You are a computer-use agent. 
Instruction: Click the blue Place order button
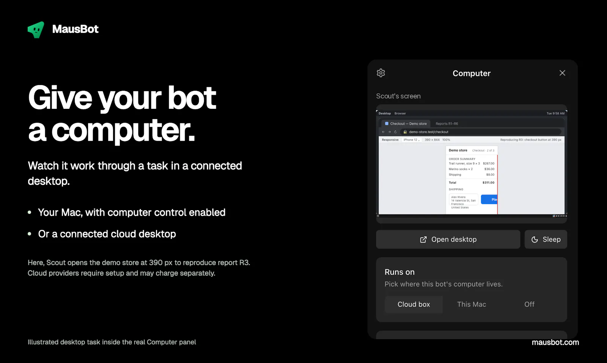pyautogui.click(x=489, y=200)
